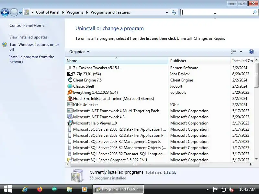This screenshot has width=259, height=194.
Task: Click the muted volume tray icon
Action: tap(231, 189)
